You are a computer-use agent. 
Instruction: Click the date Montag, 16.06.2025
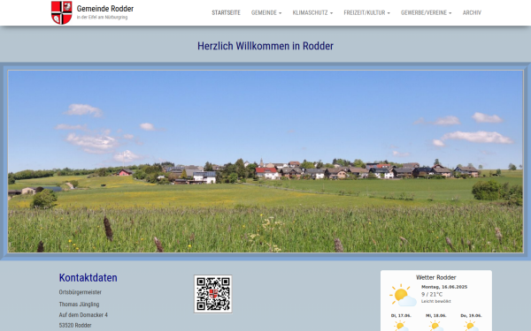pyautogui.click(x=444, y=287)
